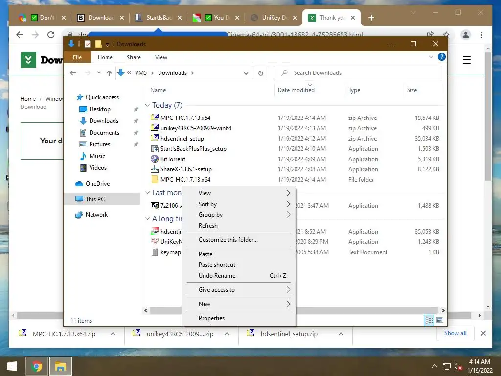Open the File ribbon tab

pyautogui.click(x=77, y=57)
